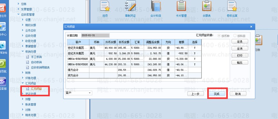Expand the 总账 tree node
278x119 pixels.
click(18, 4)
